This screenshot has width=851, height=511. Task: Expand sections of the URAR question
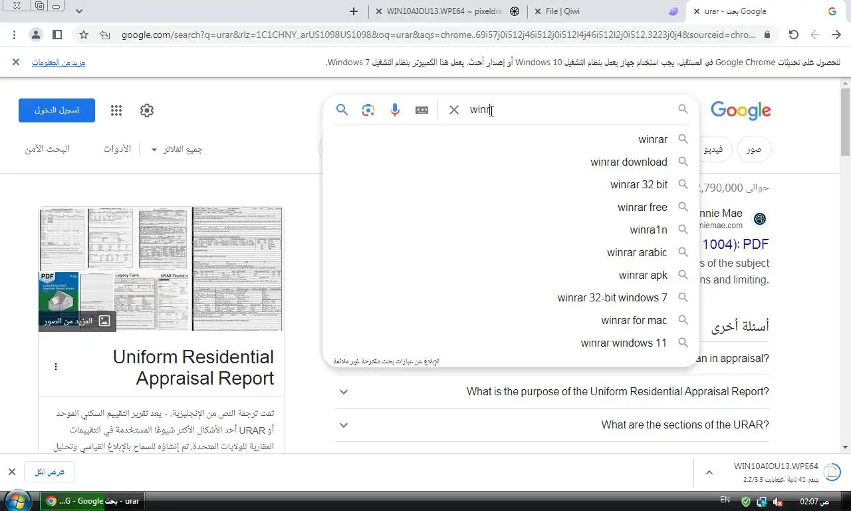pyautogui.click(x=552, y=425)
